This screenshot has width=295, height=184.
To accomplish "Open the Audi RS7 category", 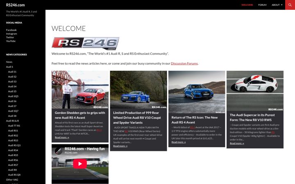I will pos(13,165).
